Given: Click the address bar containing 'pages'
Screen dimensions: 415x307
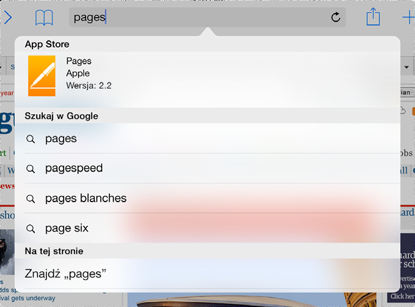Looking at the screenshot, I should pyautogui.click(x=207, y=17).
